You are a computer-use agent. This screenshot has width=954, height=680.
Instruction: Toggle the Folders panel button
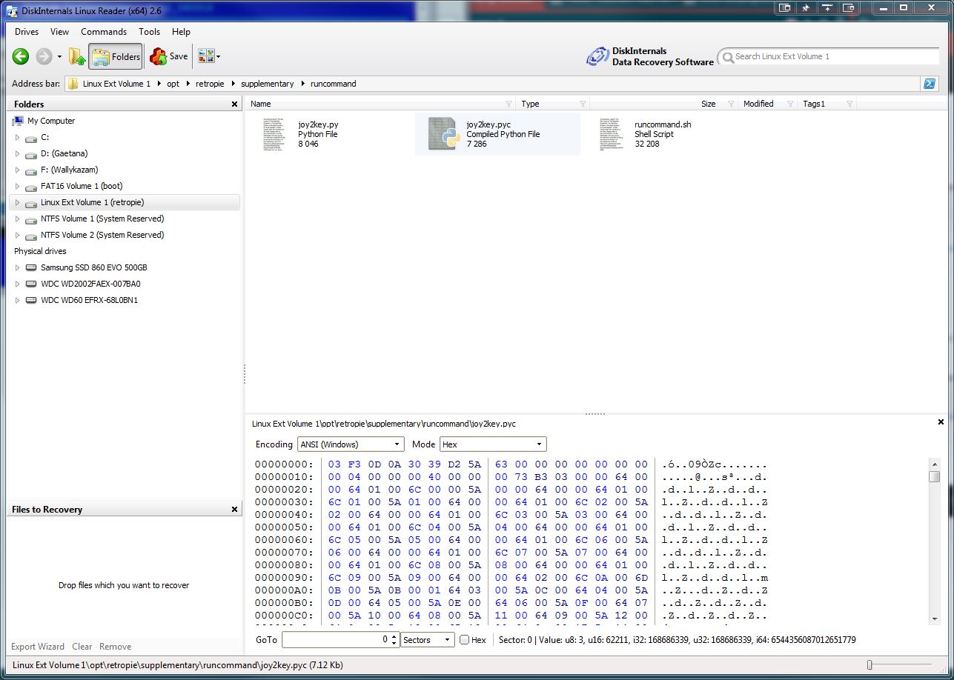[x=116, y=56]
